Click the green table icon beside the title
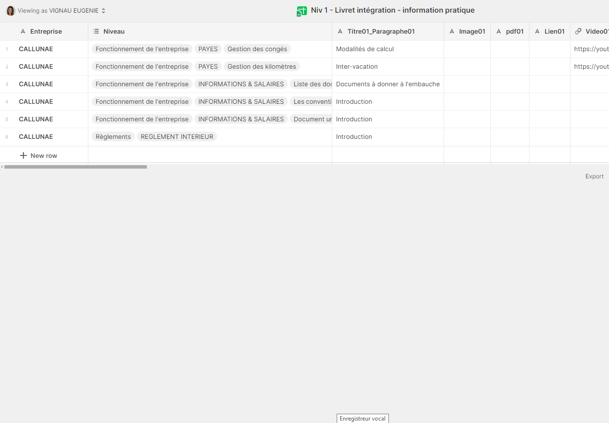This screenshot has height=423, width=609. [x=302, y=11]
